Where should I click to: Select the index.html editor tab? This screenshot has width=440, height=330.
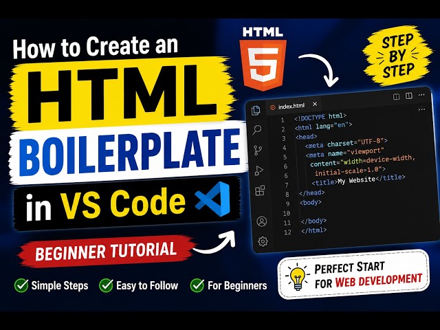293,106
